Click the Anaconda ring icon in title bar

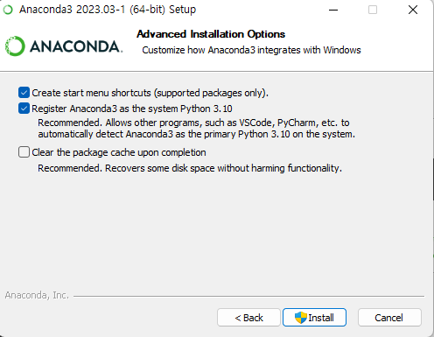8,10
